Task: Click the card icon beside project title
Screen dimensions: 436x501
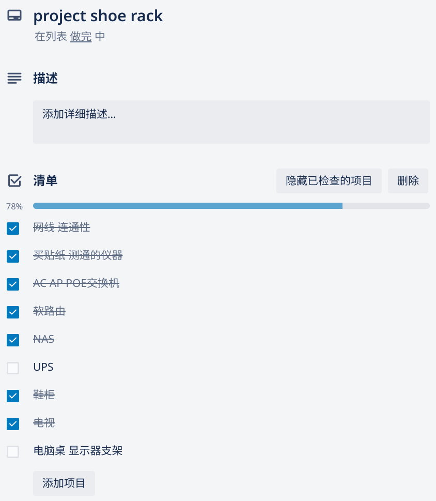Action: [x=14, y=16]
